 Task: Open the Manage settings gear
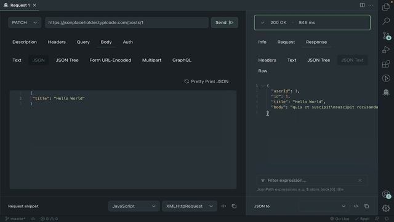pos(386,208)
